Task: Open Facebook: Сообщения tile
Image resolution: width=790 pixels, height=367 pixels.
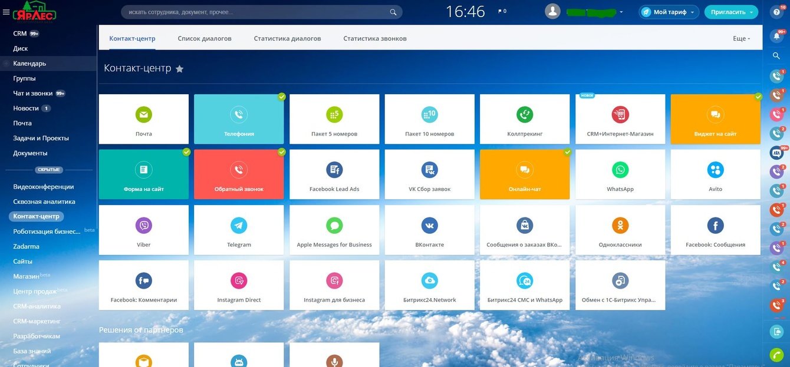Action: point(716,230)
